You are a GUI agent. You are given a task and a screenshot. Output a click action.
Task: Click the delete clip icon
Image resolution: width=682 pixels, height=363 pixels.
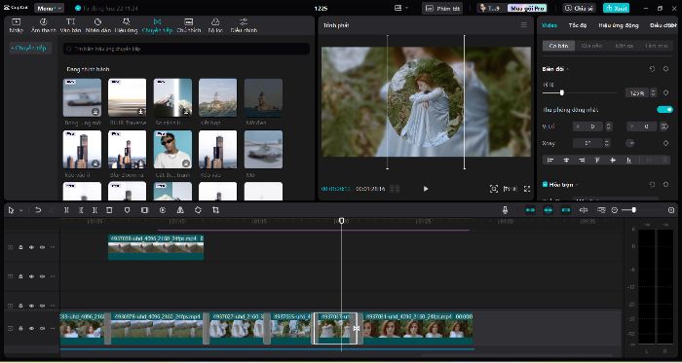[109, 210]
